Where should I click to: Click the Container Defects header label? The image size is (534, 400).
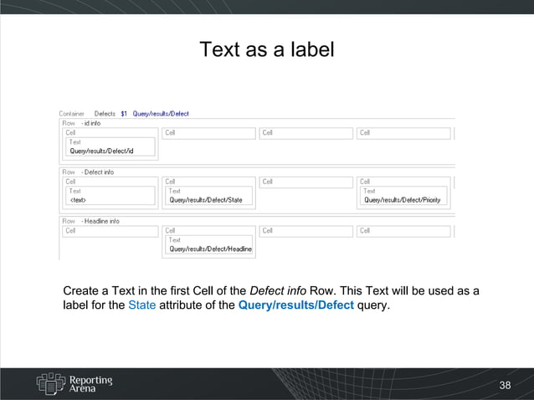87,114
